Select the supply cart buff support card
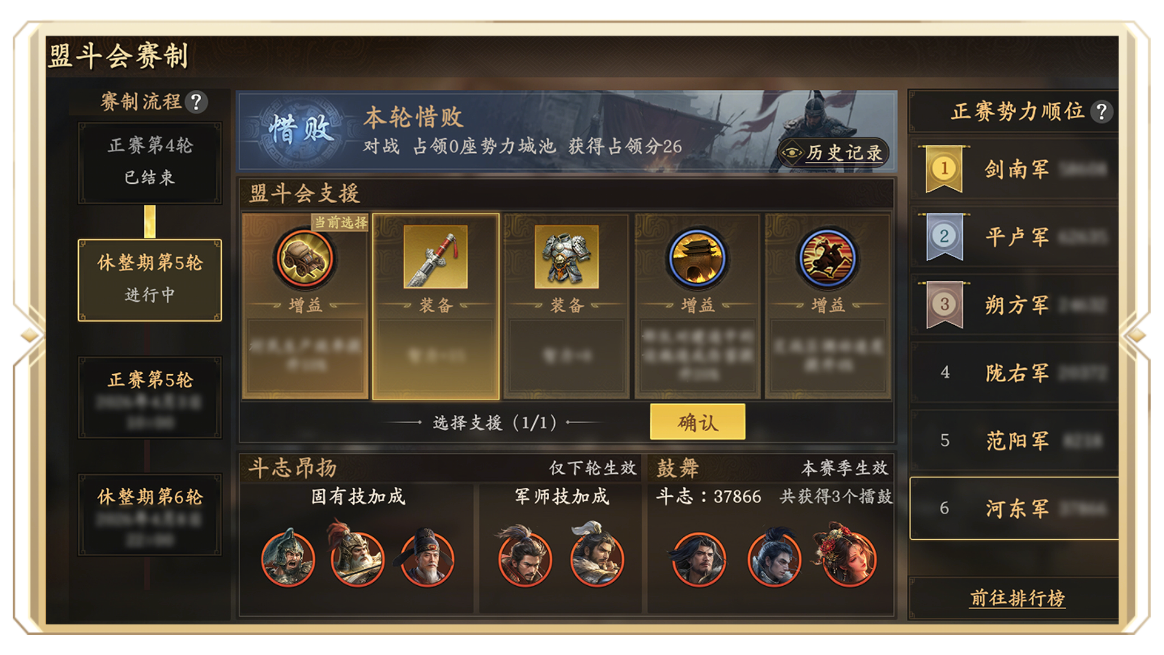This screenshot has height=655, width=1164. coord(305,306)
